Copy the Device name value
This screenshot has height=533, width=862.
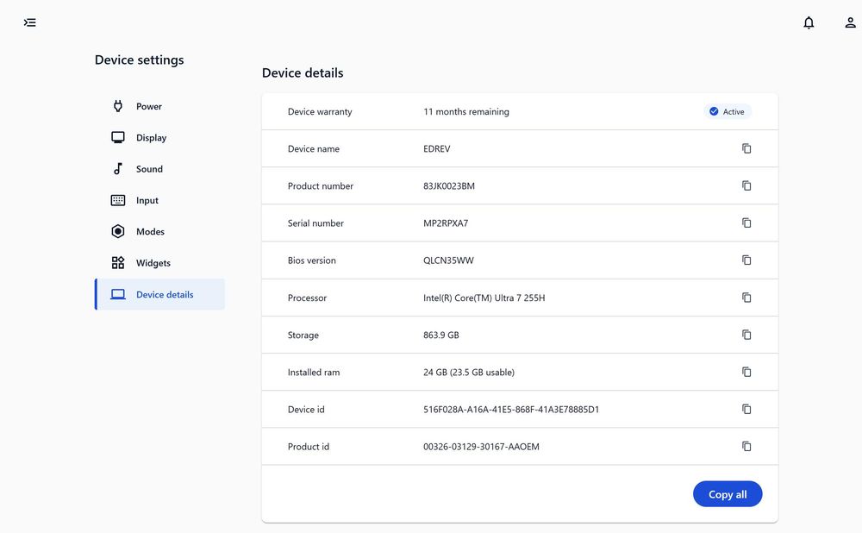tap(746, 148)
